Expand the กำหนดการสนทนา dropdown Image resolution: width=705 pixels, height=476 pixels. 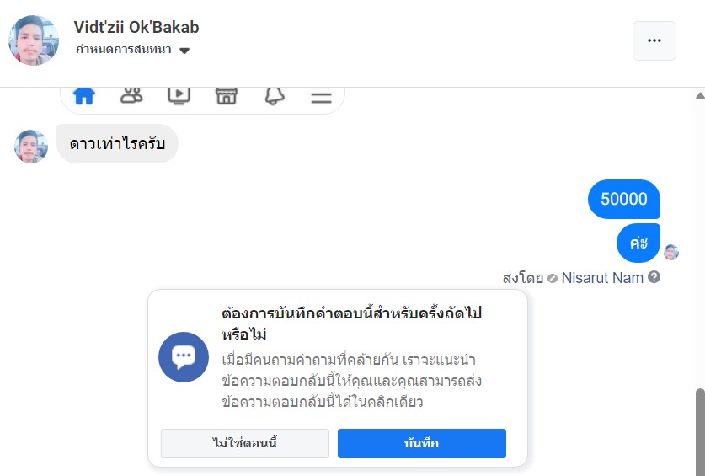[184, 50]
